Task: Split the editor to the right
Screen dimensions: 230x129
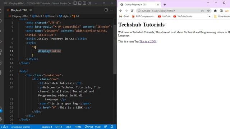Action: [106, 10]
